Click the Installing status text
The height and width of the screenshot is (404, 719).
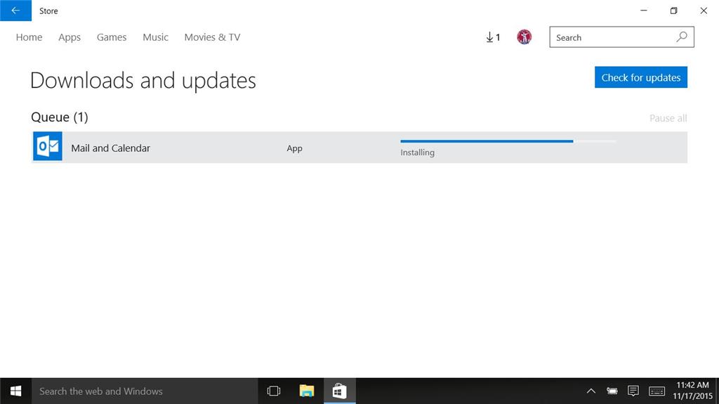pyautogui.click(x=417, y=152)
